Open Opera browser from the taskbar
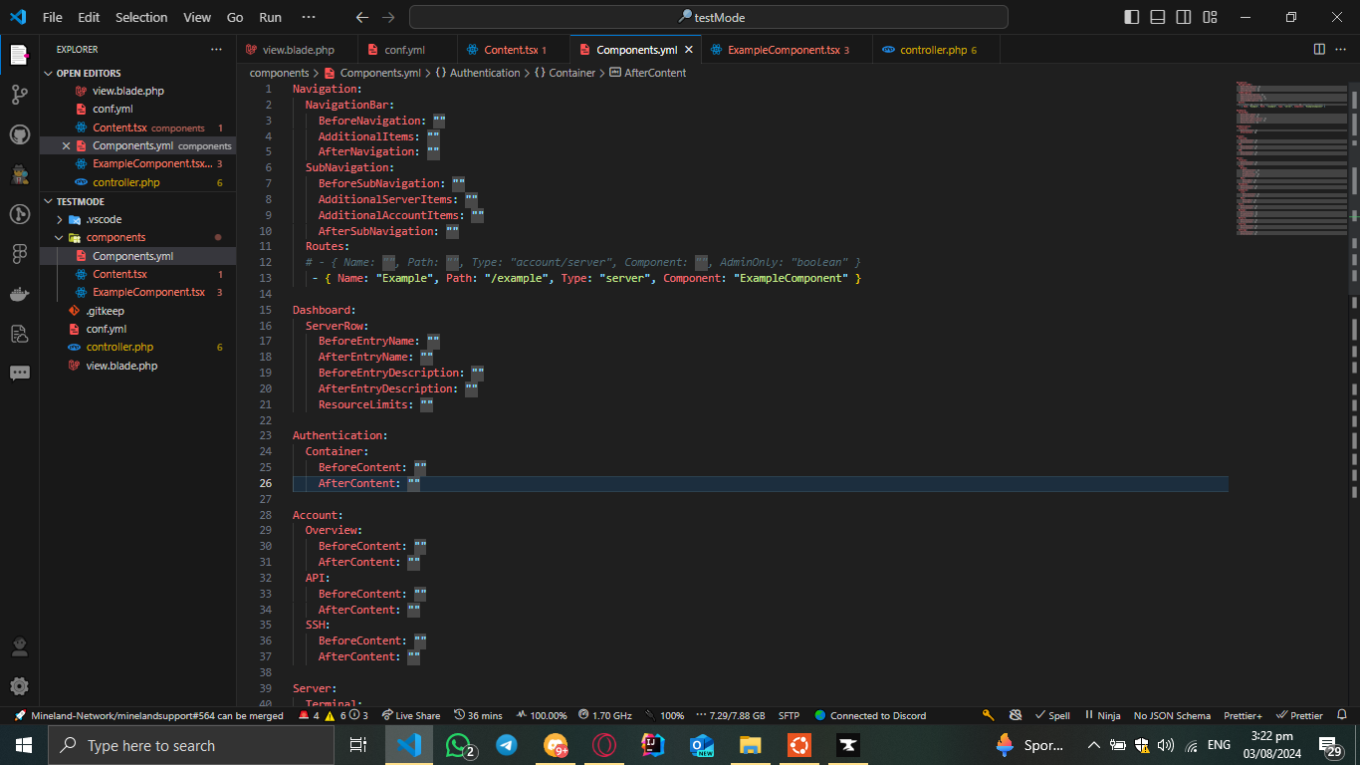Screen dimensions: 1360x765 604,745
